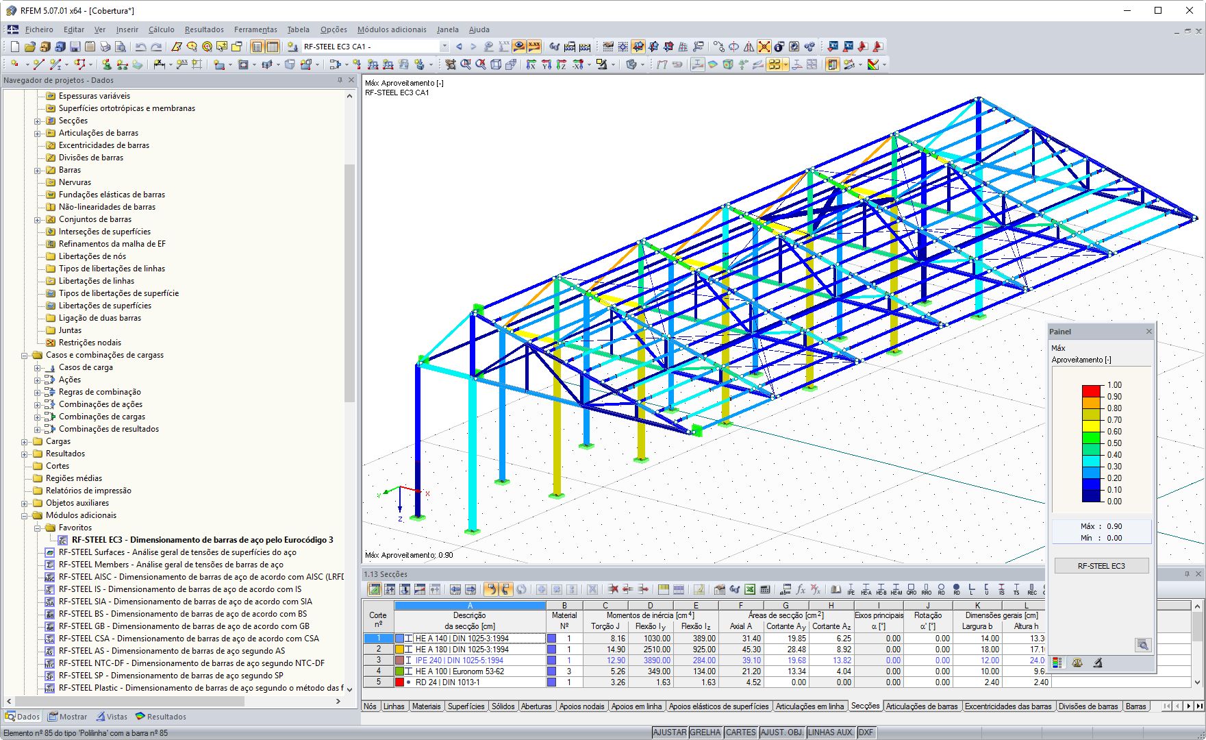Screen dimensions: 1206x740
Task: Switch navigator to the Resultados tab
Action: (161, 717)
